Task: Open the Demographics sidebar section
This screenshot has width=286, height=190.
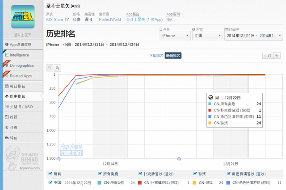Action: pos(23,65)
